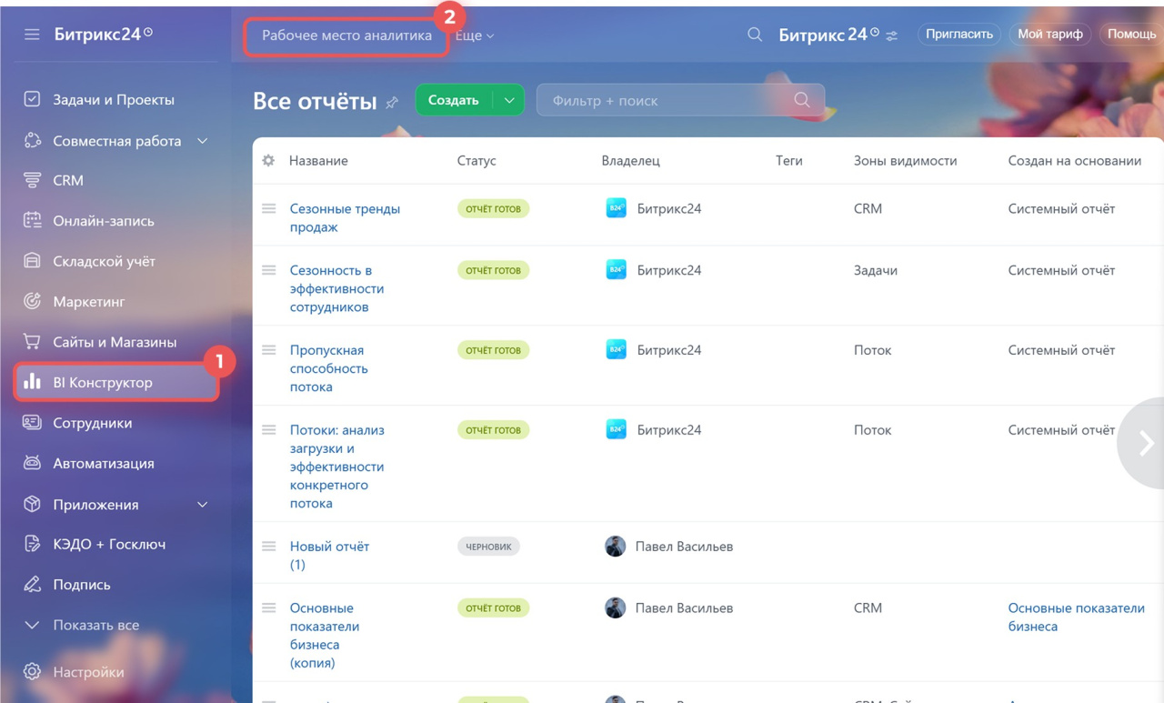Pin the Все отчёты page with the pin icon
Screen dimensions: 1164x703
[392, 102]
